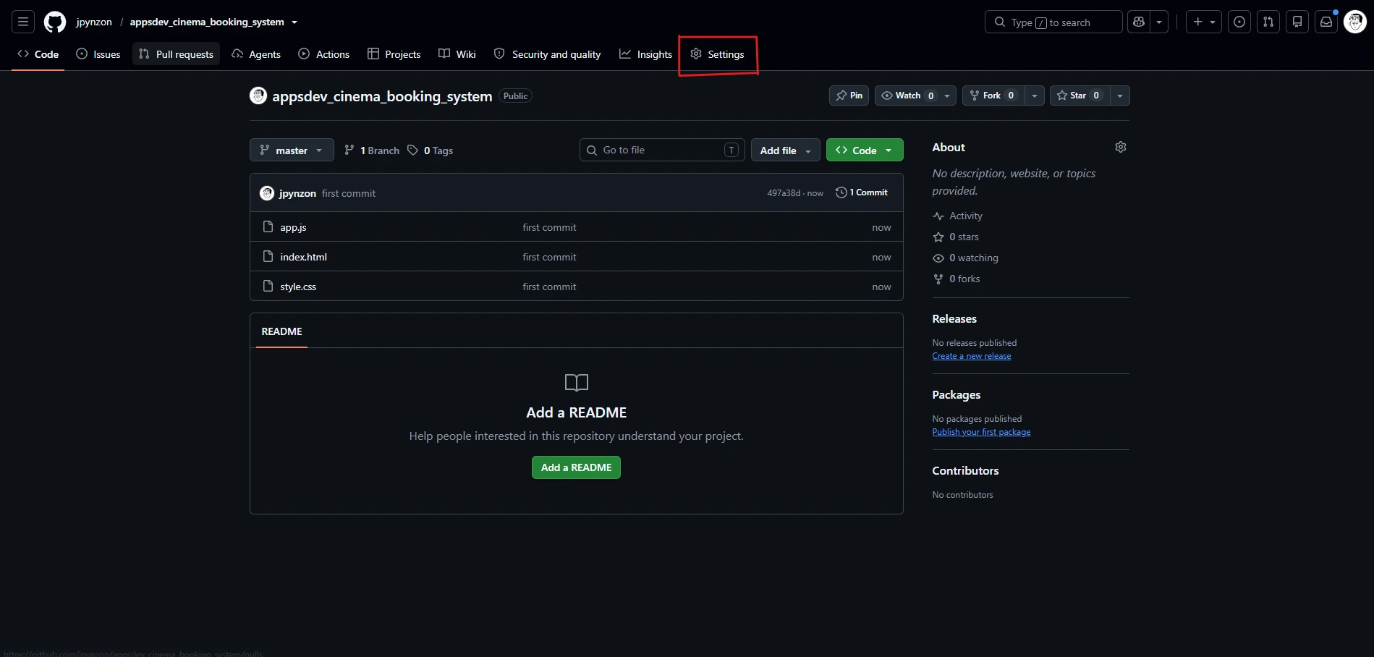
Task: Click the appsdev_cinema_booking_system title link
Action: tap(382, 96)
